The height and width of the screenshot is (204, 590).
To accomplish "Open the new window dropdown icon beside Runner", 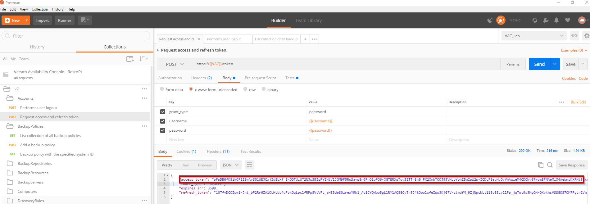I will pyautogui.click(x=84, y=20).
